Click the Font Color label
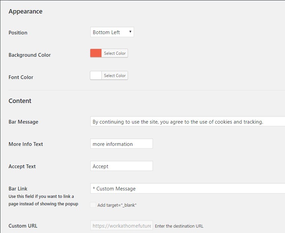Screen dimensions: 285x233 pyautogui.click(x=21, y=77)
